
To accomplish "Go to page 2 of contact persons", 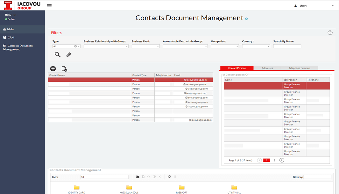I will (x=274, y=160).
